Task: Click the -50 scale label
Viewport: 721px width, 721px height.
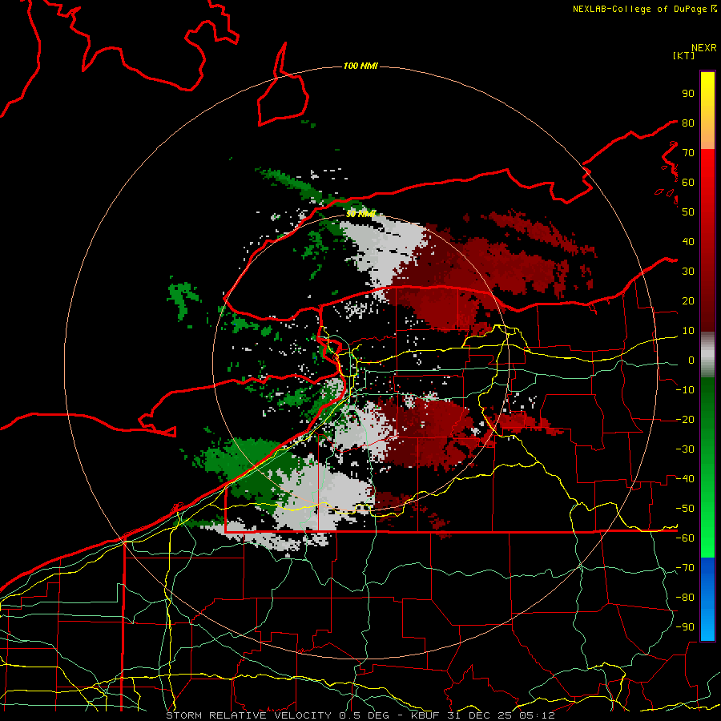Action: pyautogui.click(x=685, y=509)
